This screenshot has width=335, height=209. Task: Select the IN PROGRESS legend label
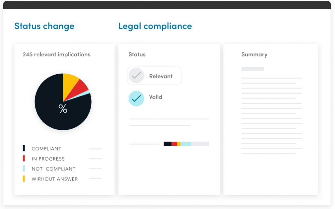(x=48, y=159)
